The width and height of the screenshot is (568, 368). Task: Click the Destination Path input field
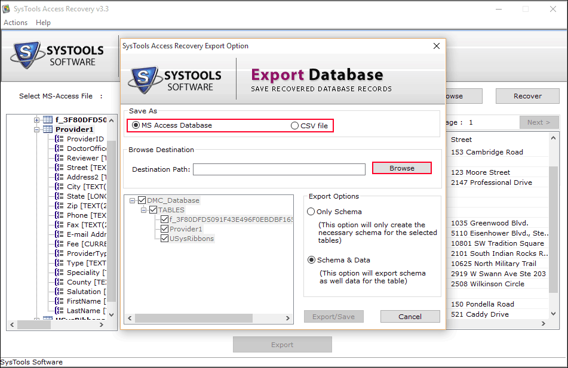(279, 169)
